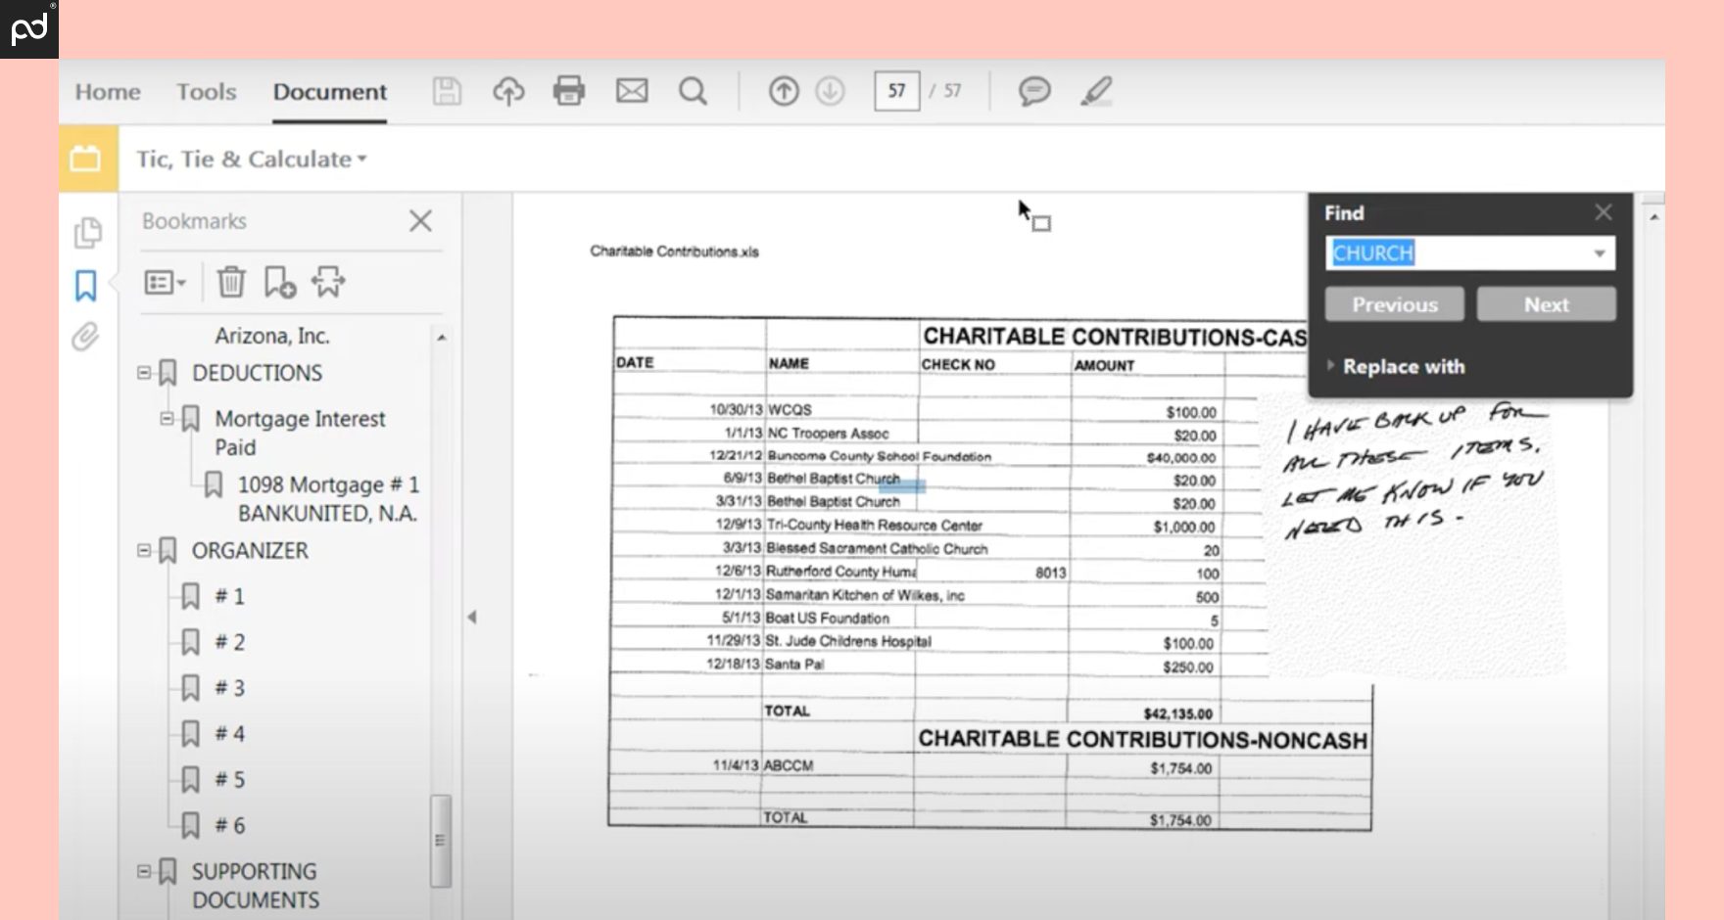Screen dimensions: 1724x920
Task: Click the page number input field
Action: 894,91
